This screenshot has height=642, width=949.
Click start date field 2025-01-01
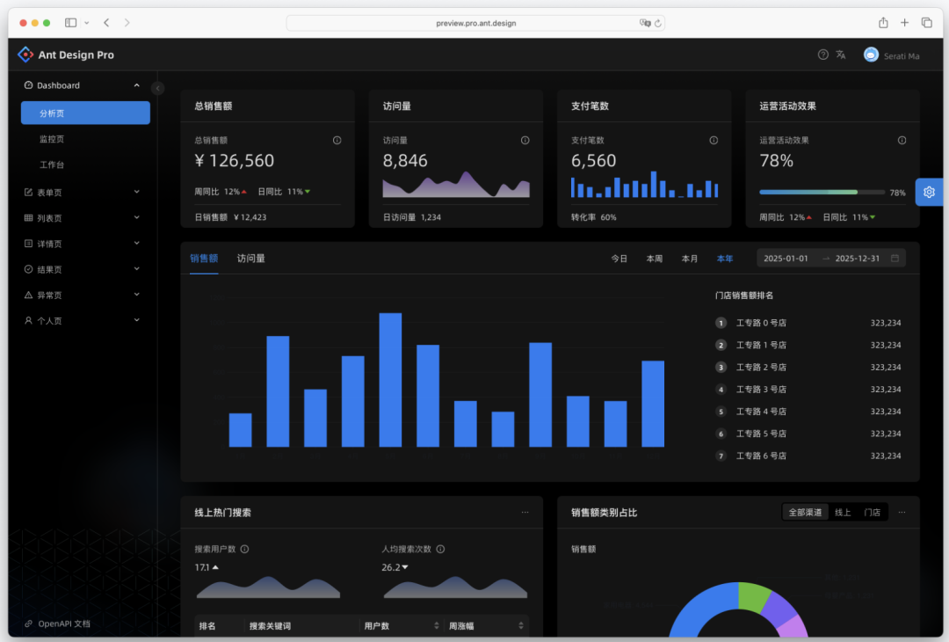click(x=786, y=258)
